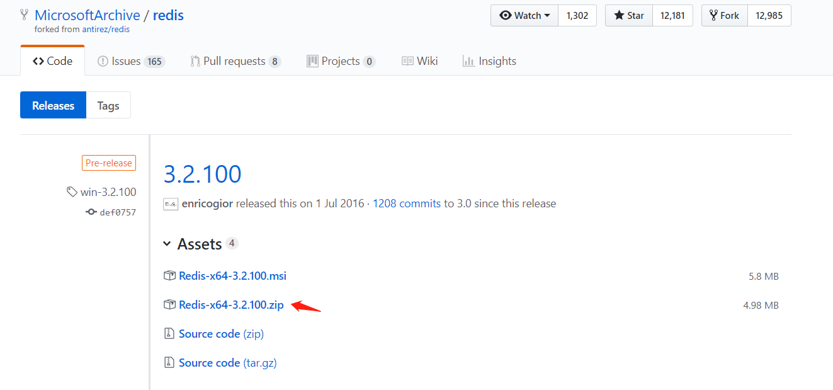Click the 5.8 MB file size
This screenshot has height=390, width=833.
[x=764, y=277]
